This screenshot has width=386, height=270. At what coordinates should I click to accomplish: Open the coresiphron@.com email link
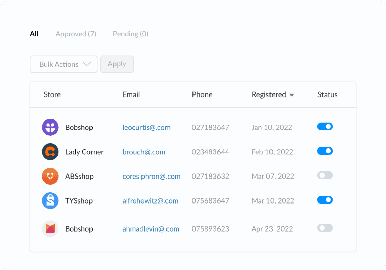(x=151, y=177)
